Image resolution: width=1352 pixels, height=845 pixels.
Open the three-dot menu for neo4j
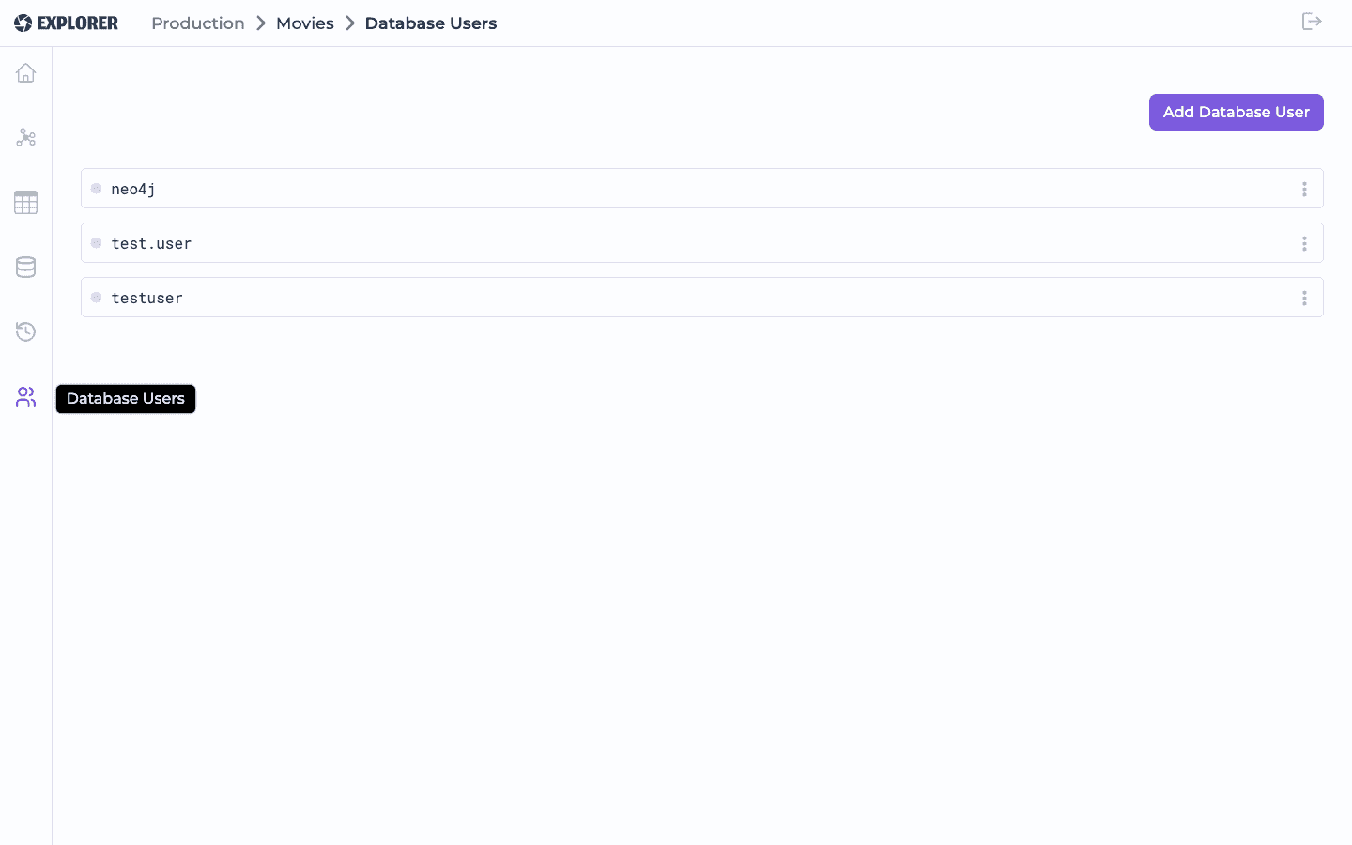tap(1304, 189)
